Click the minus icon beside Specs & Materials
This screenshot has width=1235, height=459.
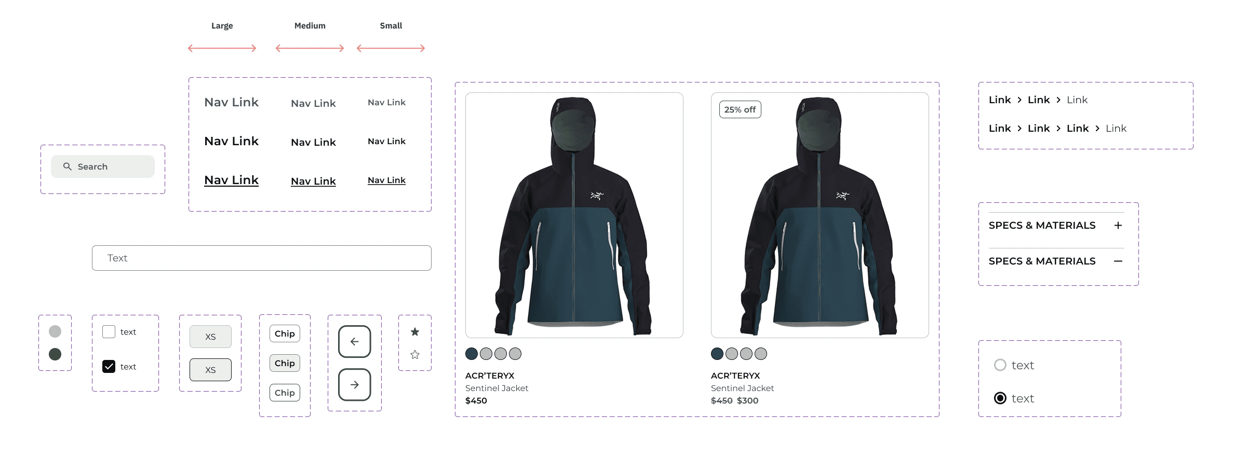(1118, 261)
